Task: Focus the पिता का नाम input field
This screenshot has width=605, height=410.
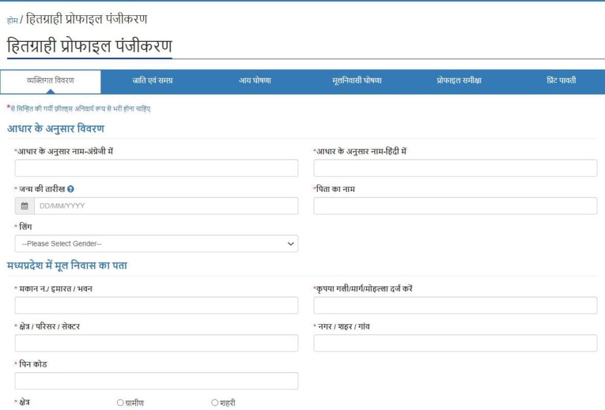Action: (x=455, y=206)
